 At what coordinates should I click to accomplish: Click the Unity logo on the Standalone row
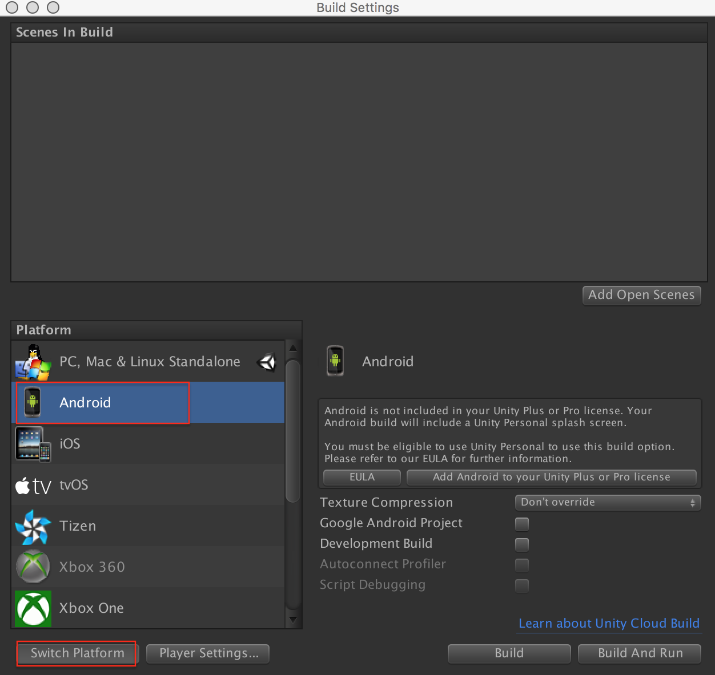[268, 362]
